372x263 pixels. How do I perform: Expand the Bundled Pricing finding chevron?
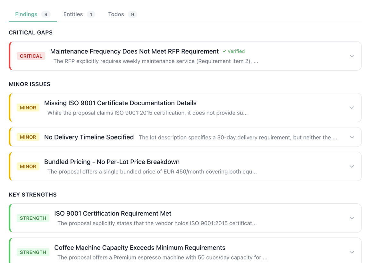point(351,166)
